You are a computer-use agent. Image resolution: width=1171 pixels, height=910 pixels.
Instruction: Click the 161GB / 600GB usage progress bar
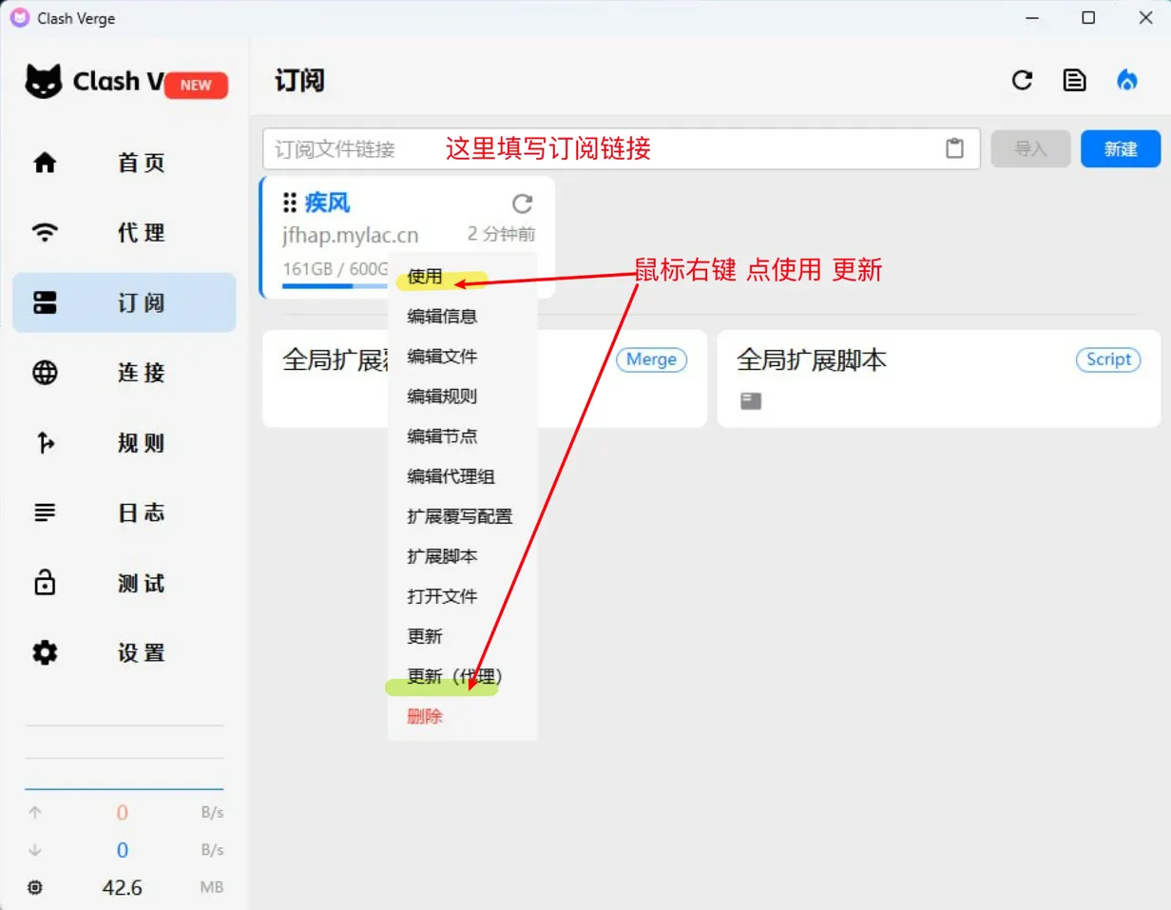tap(335, 285)
